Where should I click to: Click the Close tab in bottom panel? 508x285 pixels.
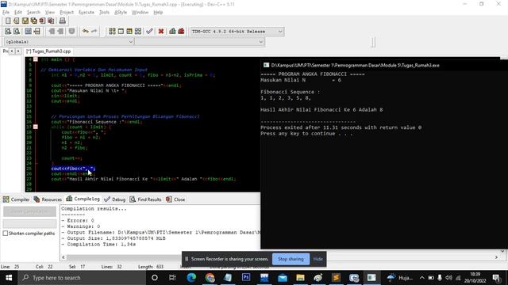point(175,199)
